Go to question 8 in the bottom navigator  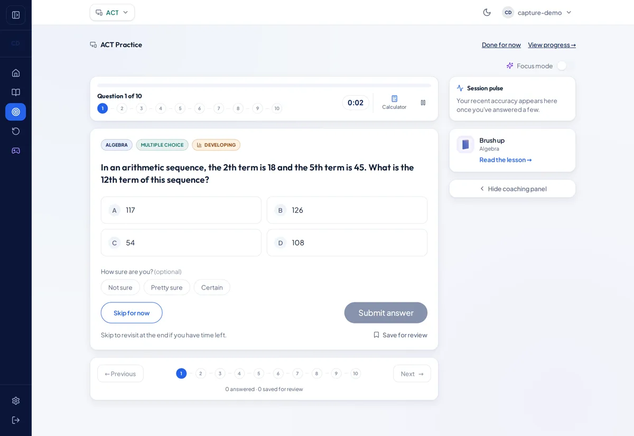pyautogui.click(x=317, y=374)
